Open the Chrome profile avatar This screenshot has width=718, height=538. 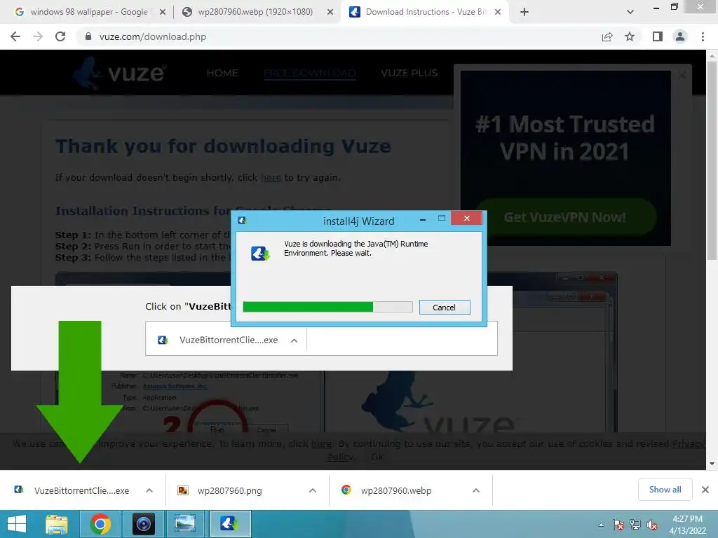pos(680,36)
